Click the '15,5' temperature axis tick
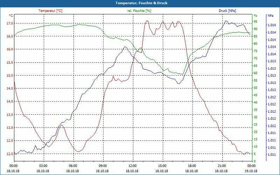280x175 pixels. [x=10, y=63]
